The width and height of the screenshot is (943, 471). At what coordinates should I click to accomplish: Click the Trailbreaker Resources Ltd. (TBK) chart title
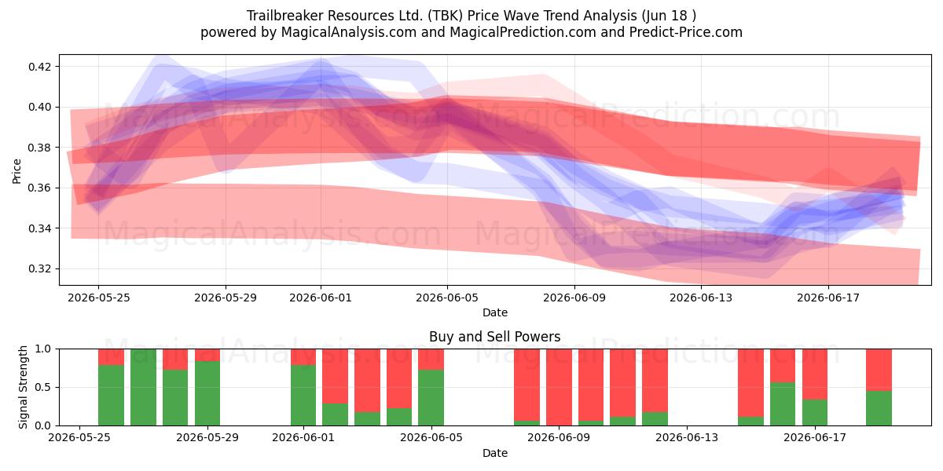click(x=472, y=16)
